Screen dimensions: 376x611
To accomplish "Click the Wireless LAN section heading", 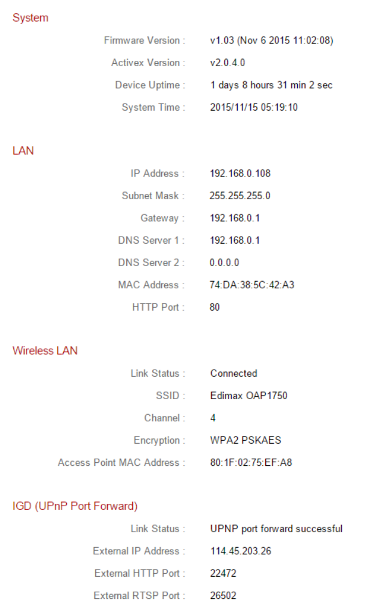I will coord(45,350).
